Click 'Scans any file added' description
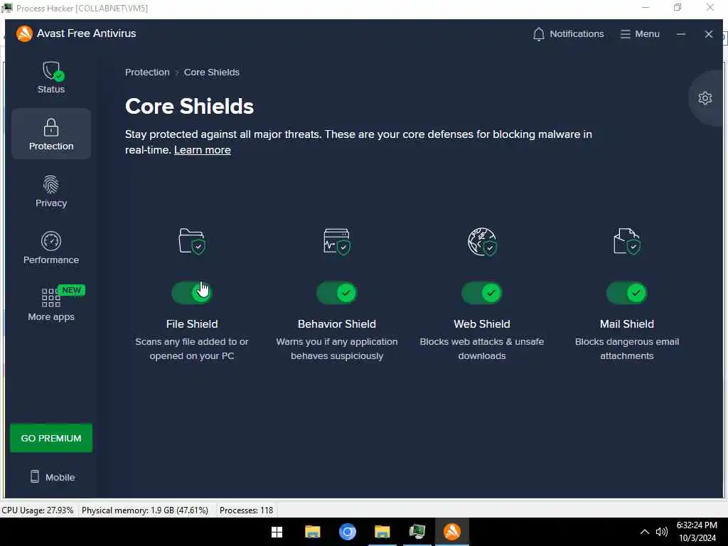This screenshot has height=546, width=728. (x=192, y=348)
